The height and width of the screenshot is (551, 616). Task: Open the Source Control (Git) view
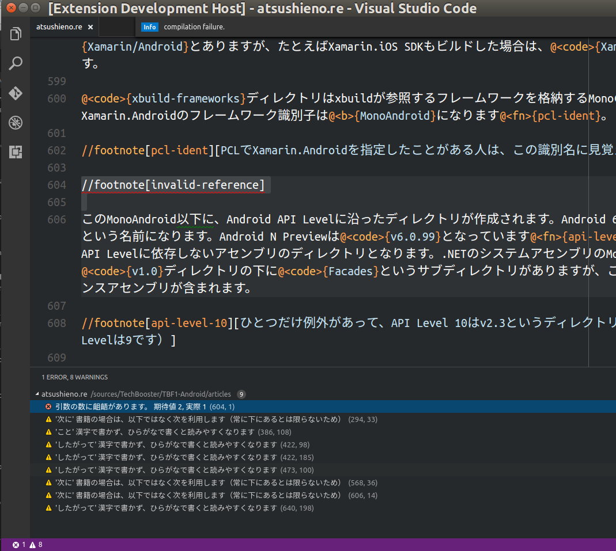tap(16, 93)
